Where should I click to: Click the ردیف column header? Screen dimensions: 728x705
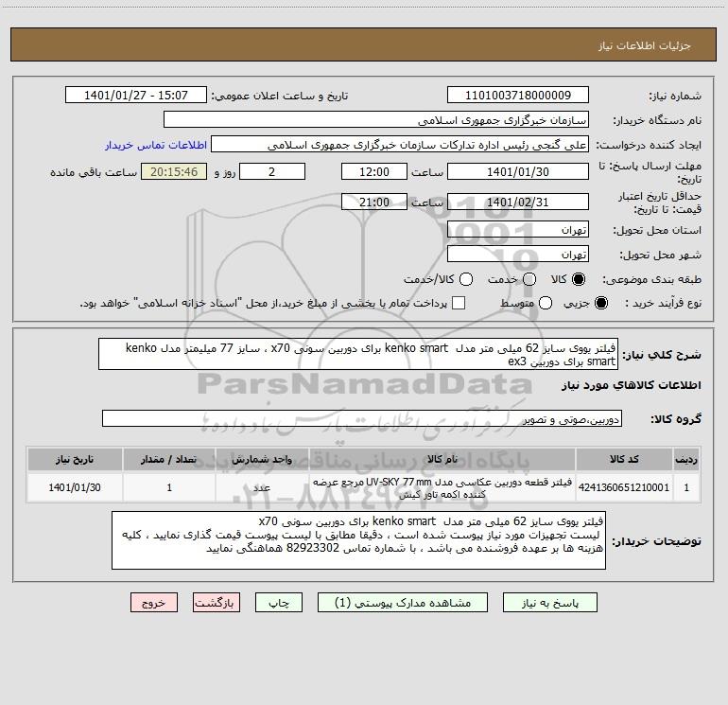[686, 459]
